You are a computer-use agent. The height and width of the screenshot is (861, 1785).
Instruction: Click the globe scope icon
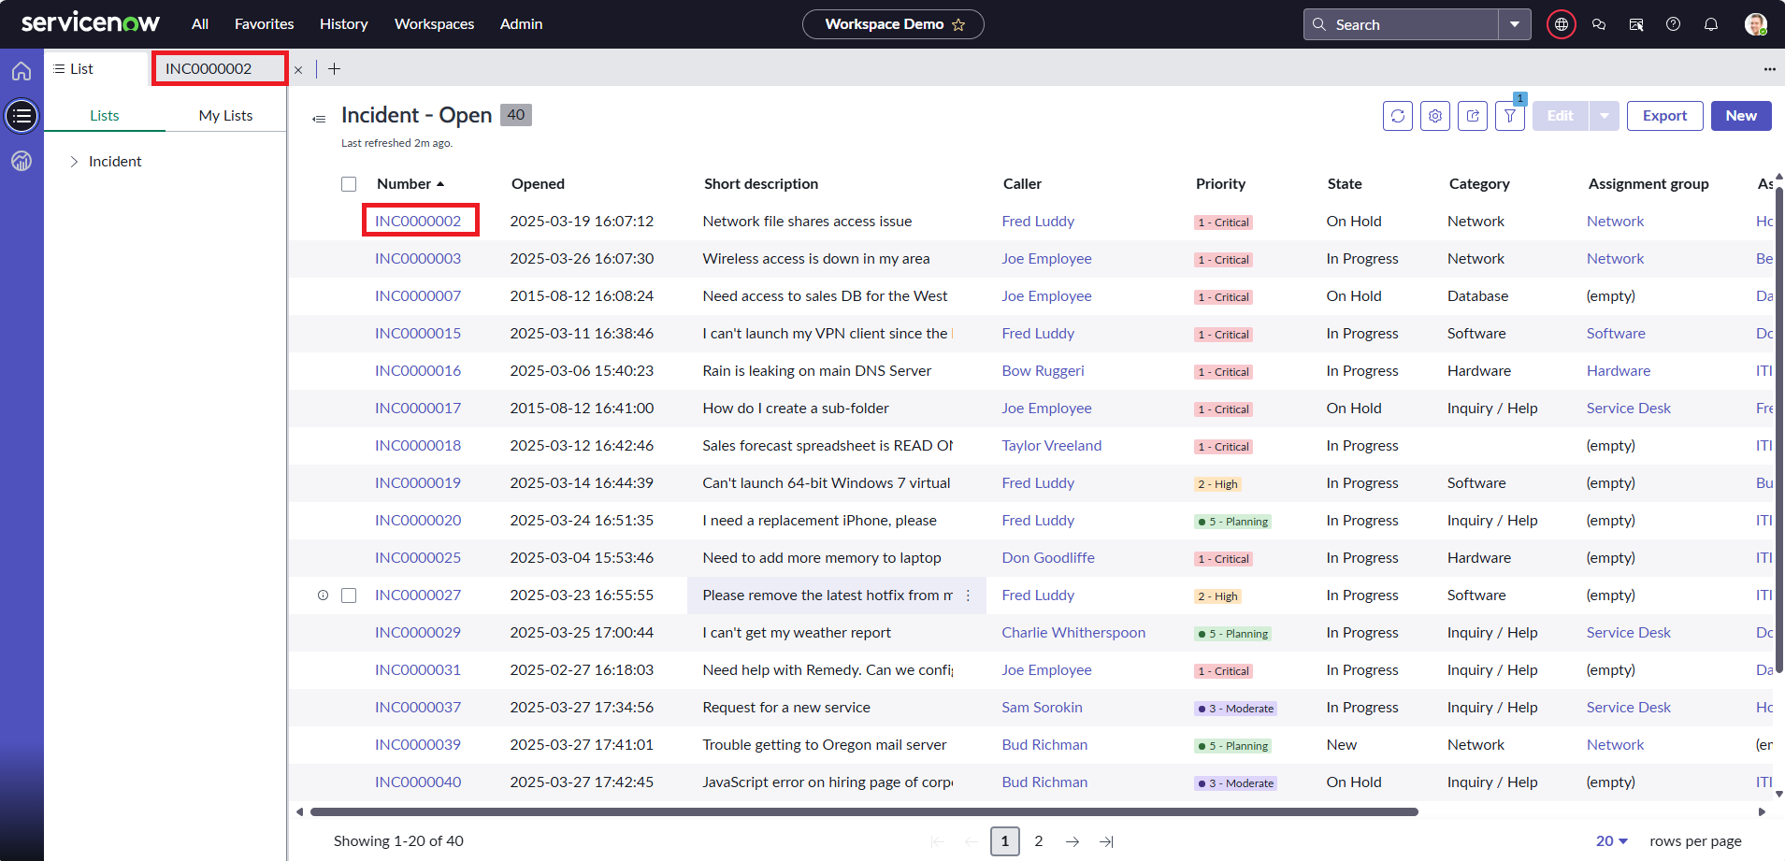[x=1561, y=24]
